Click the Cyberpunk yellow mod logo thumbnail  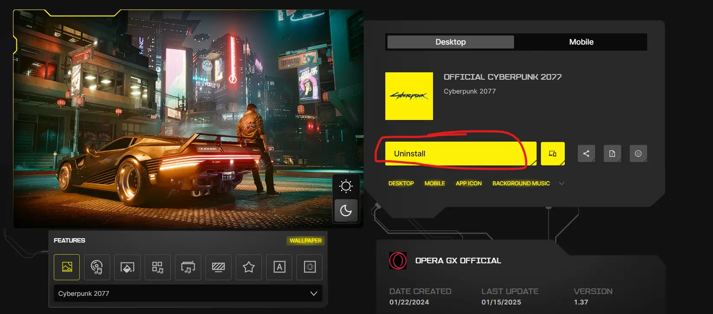pos(409,96)
